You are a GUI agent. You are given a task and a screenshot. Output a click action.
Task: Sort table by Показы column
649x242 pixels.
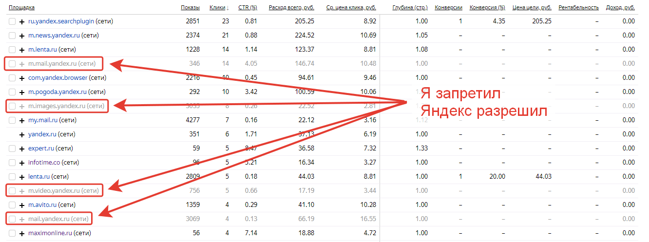pos(190,7)
